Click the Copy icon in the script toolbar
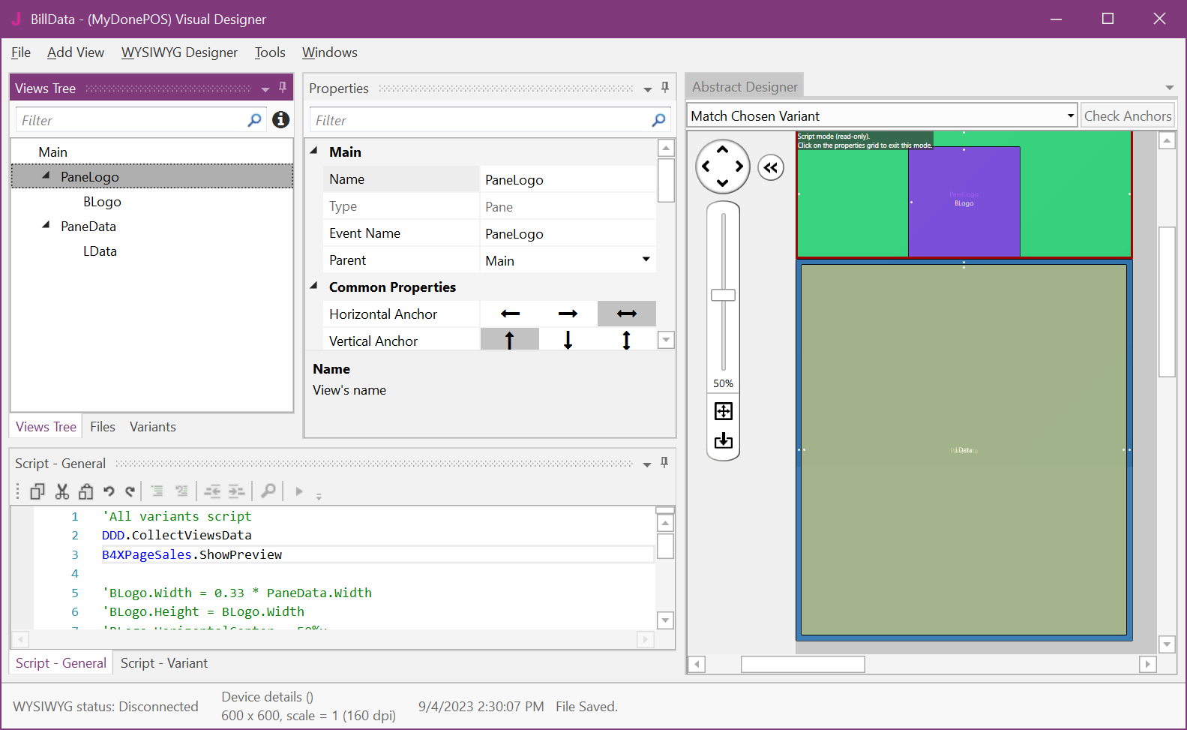Viewport: 1187px width, 730px height. 37,491
